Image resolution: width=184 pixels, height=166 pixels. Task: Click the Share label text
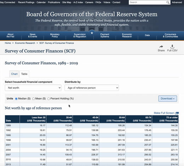point(161,51)
